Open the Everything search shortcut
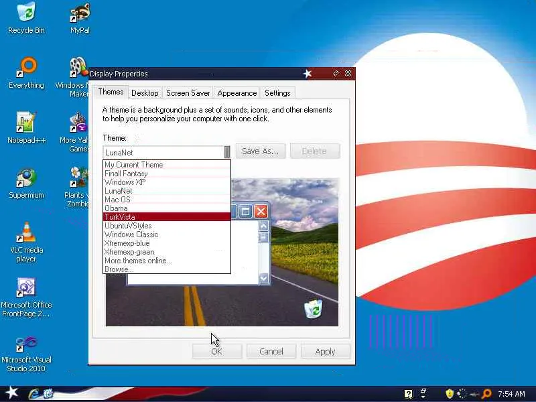 click(26, 73)
